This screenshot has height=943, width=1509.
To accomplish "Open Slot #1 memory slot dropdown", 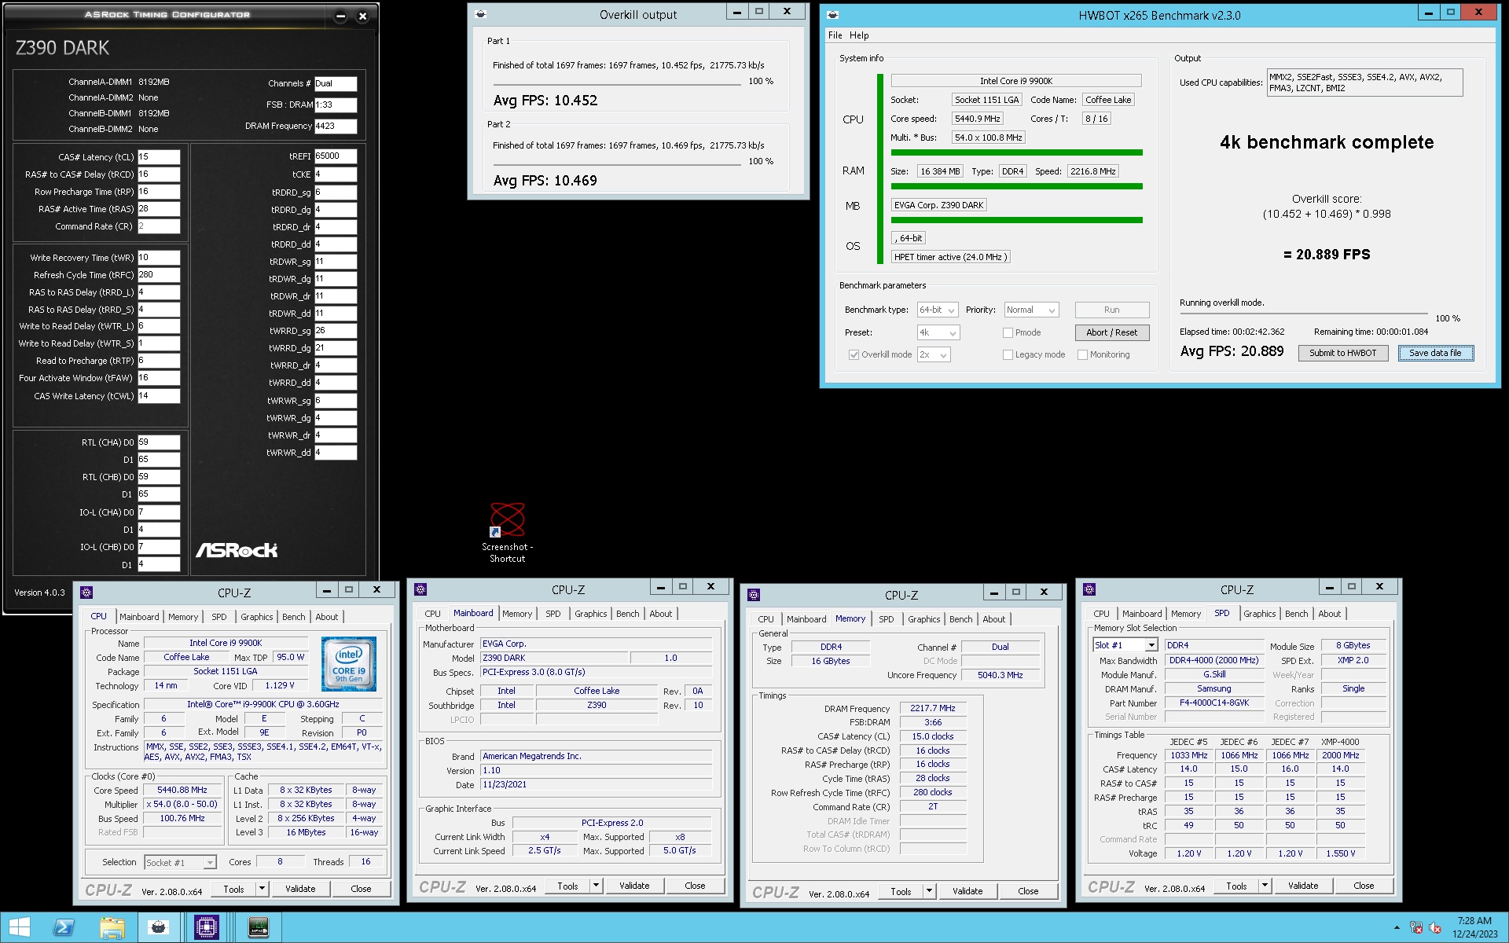I will click(x=1125, y=645).
